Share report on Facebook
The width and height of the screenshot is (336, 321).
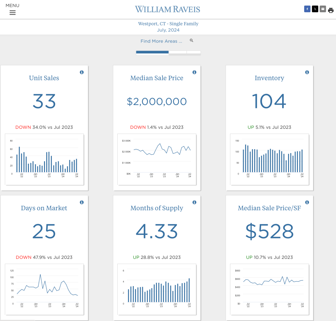coord(307,9)
